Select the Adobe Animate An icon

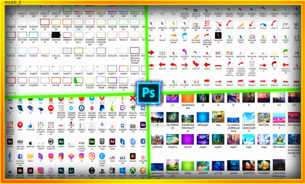coord(10,141)
